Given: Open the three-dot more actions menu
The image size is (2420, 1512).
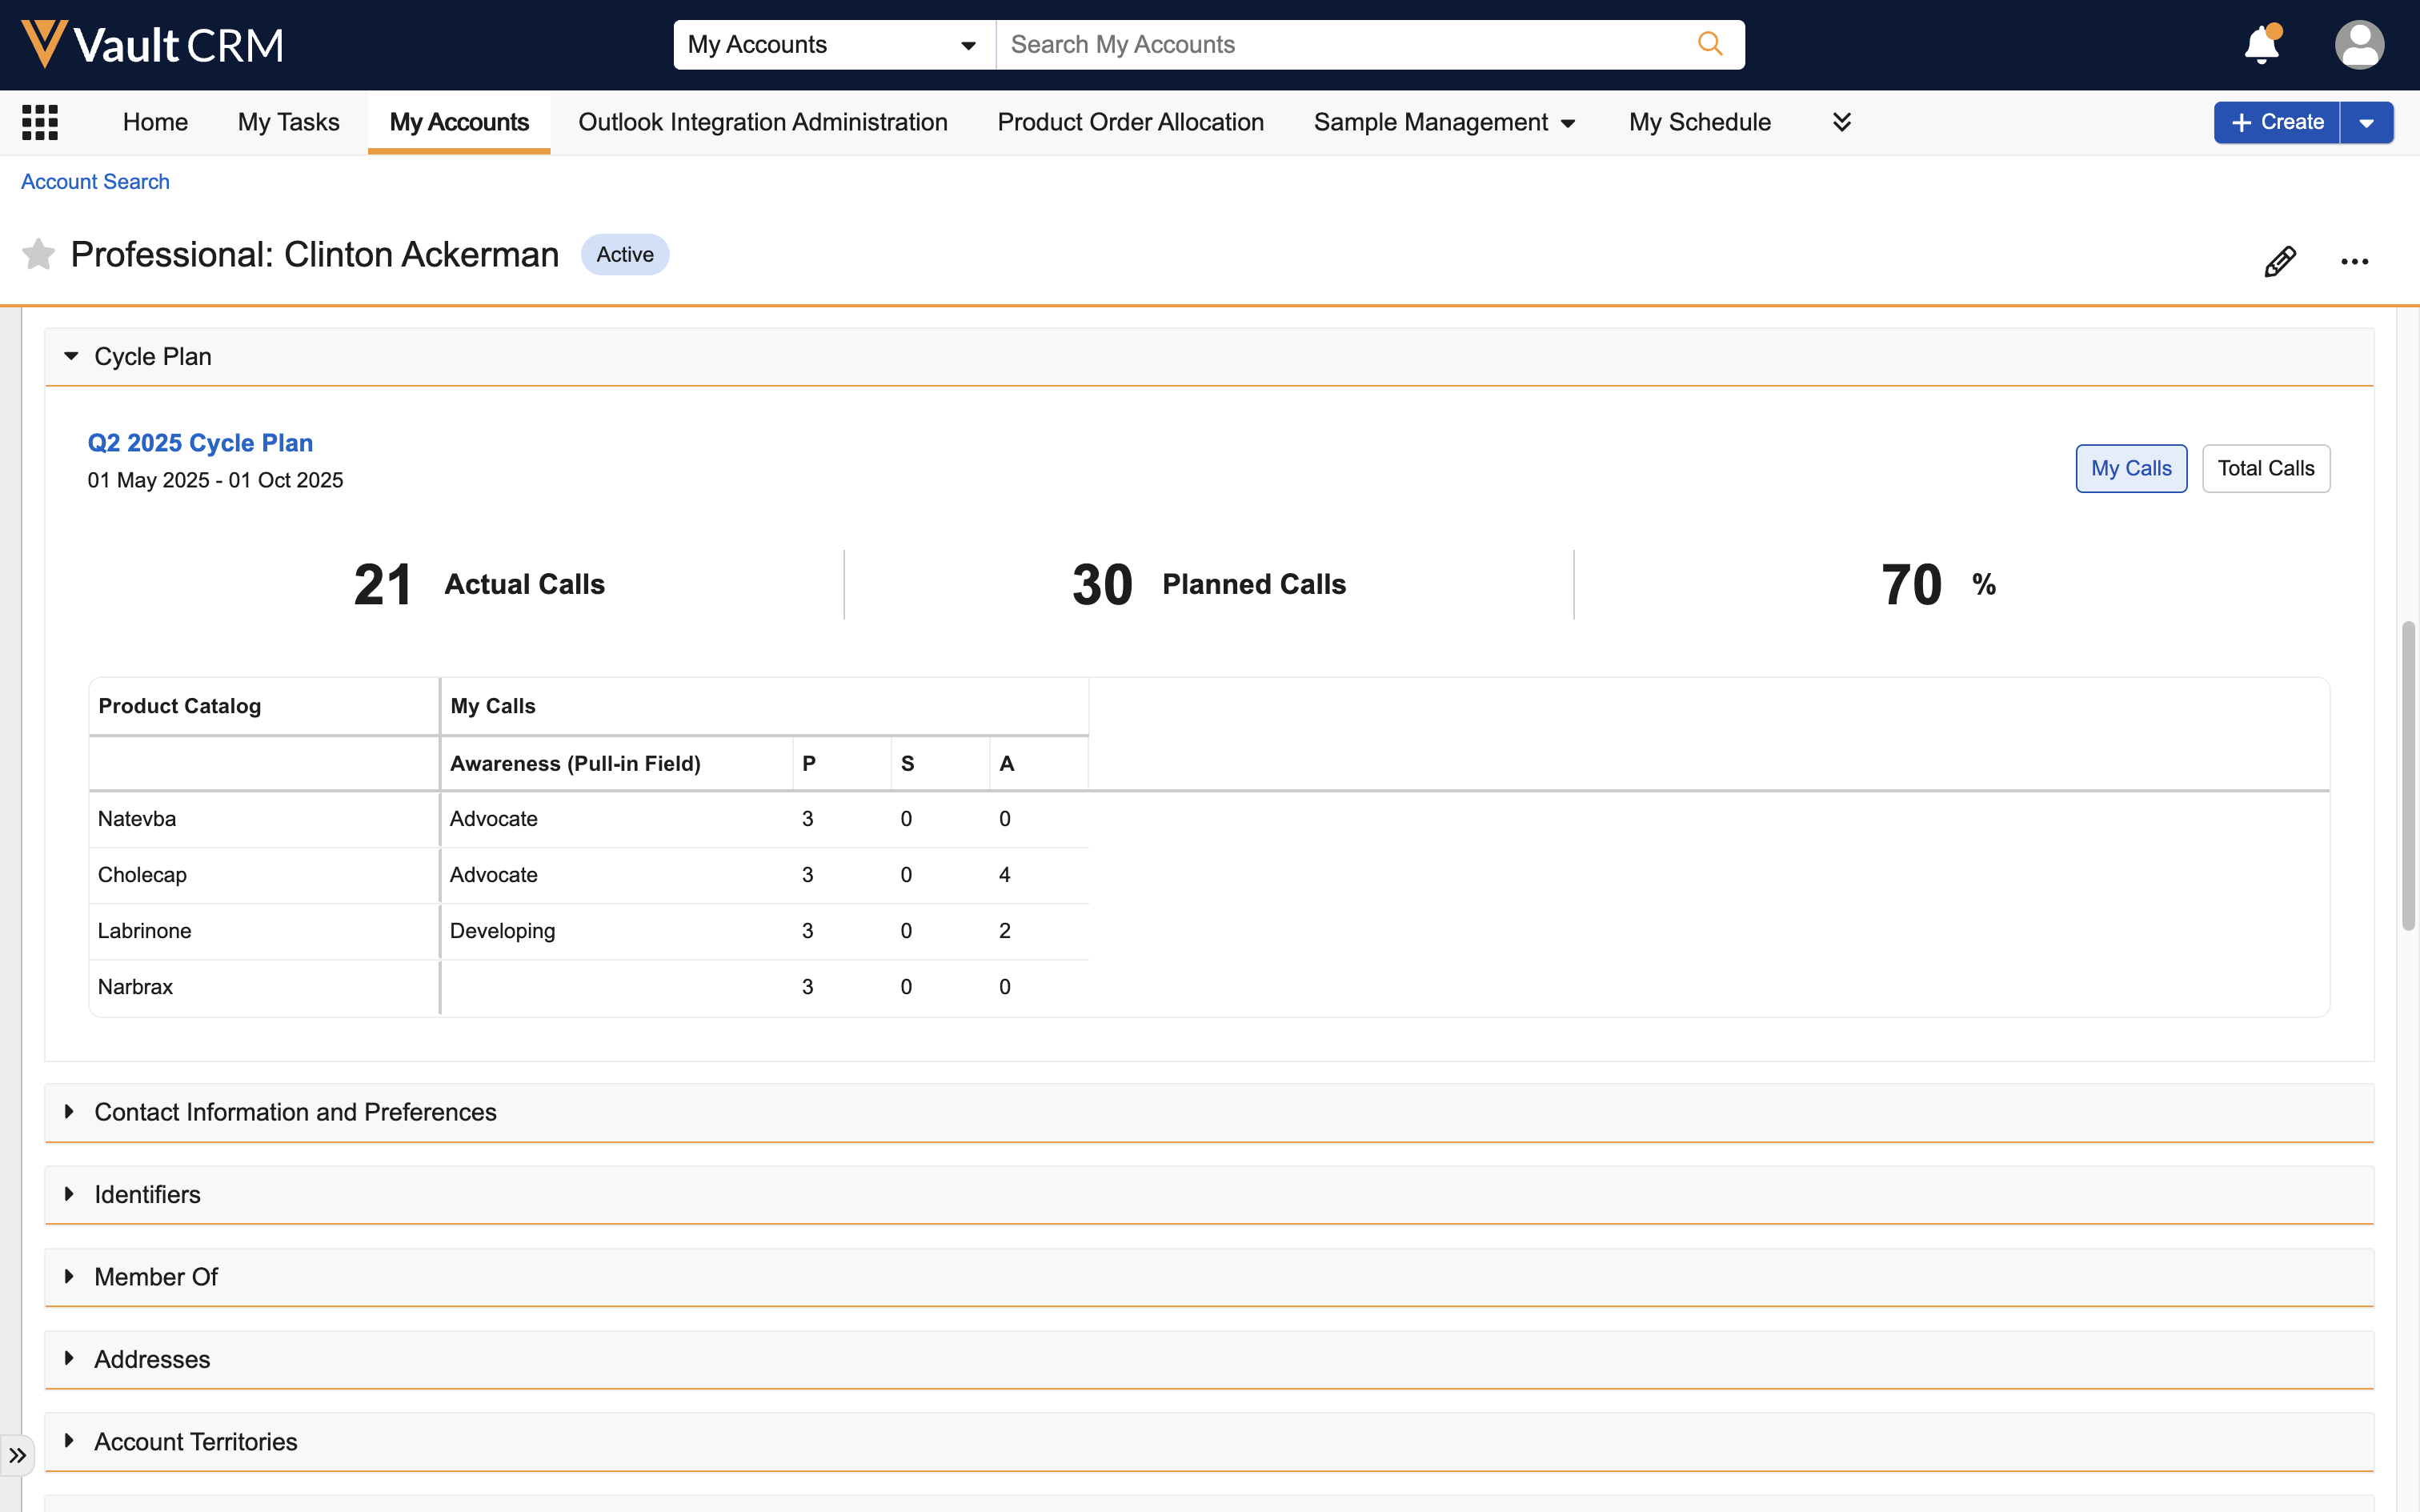Looking at the screenshot, I should [x=2354, y=262].
